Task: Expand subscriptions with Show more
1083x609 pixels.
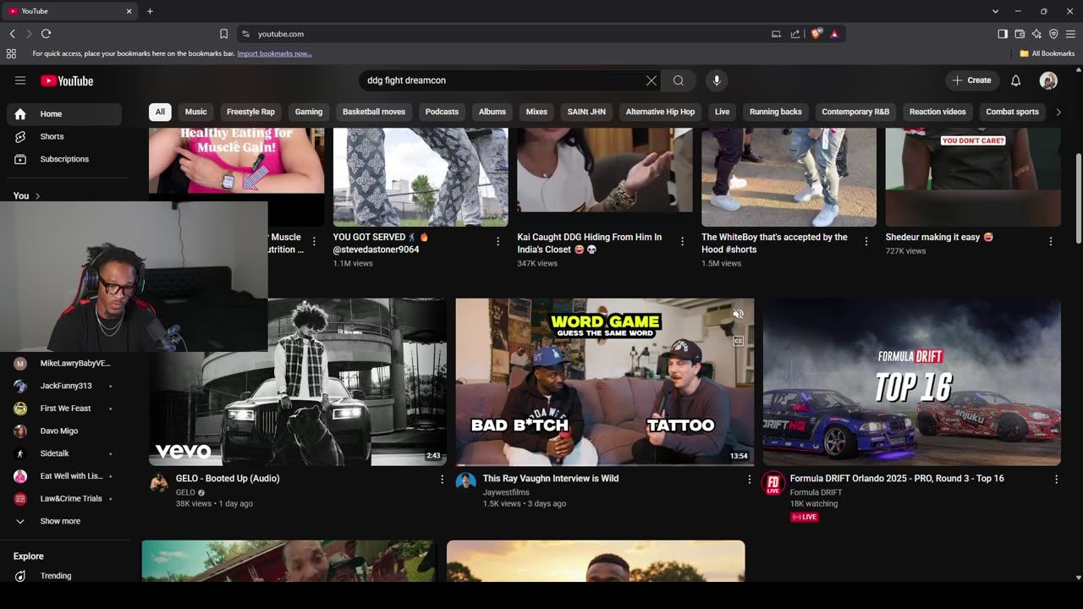Action: 60,521
